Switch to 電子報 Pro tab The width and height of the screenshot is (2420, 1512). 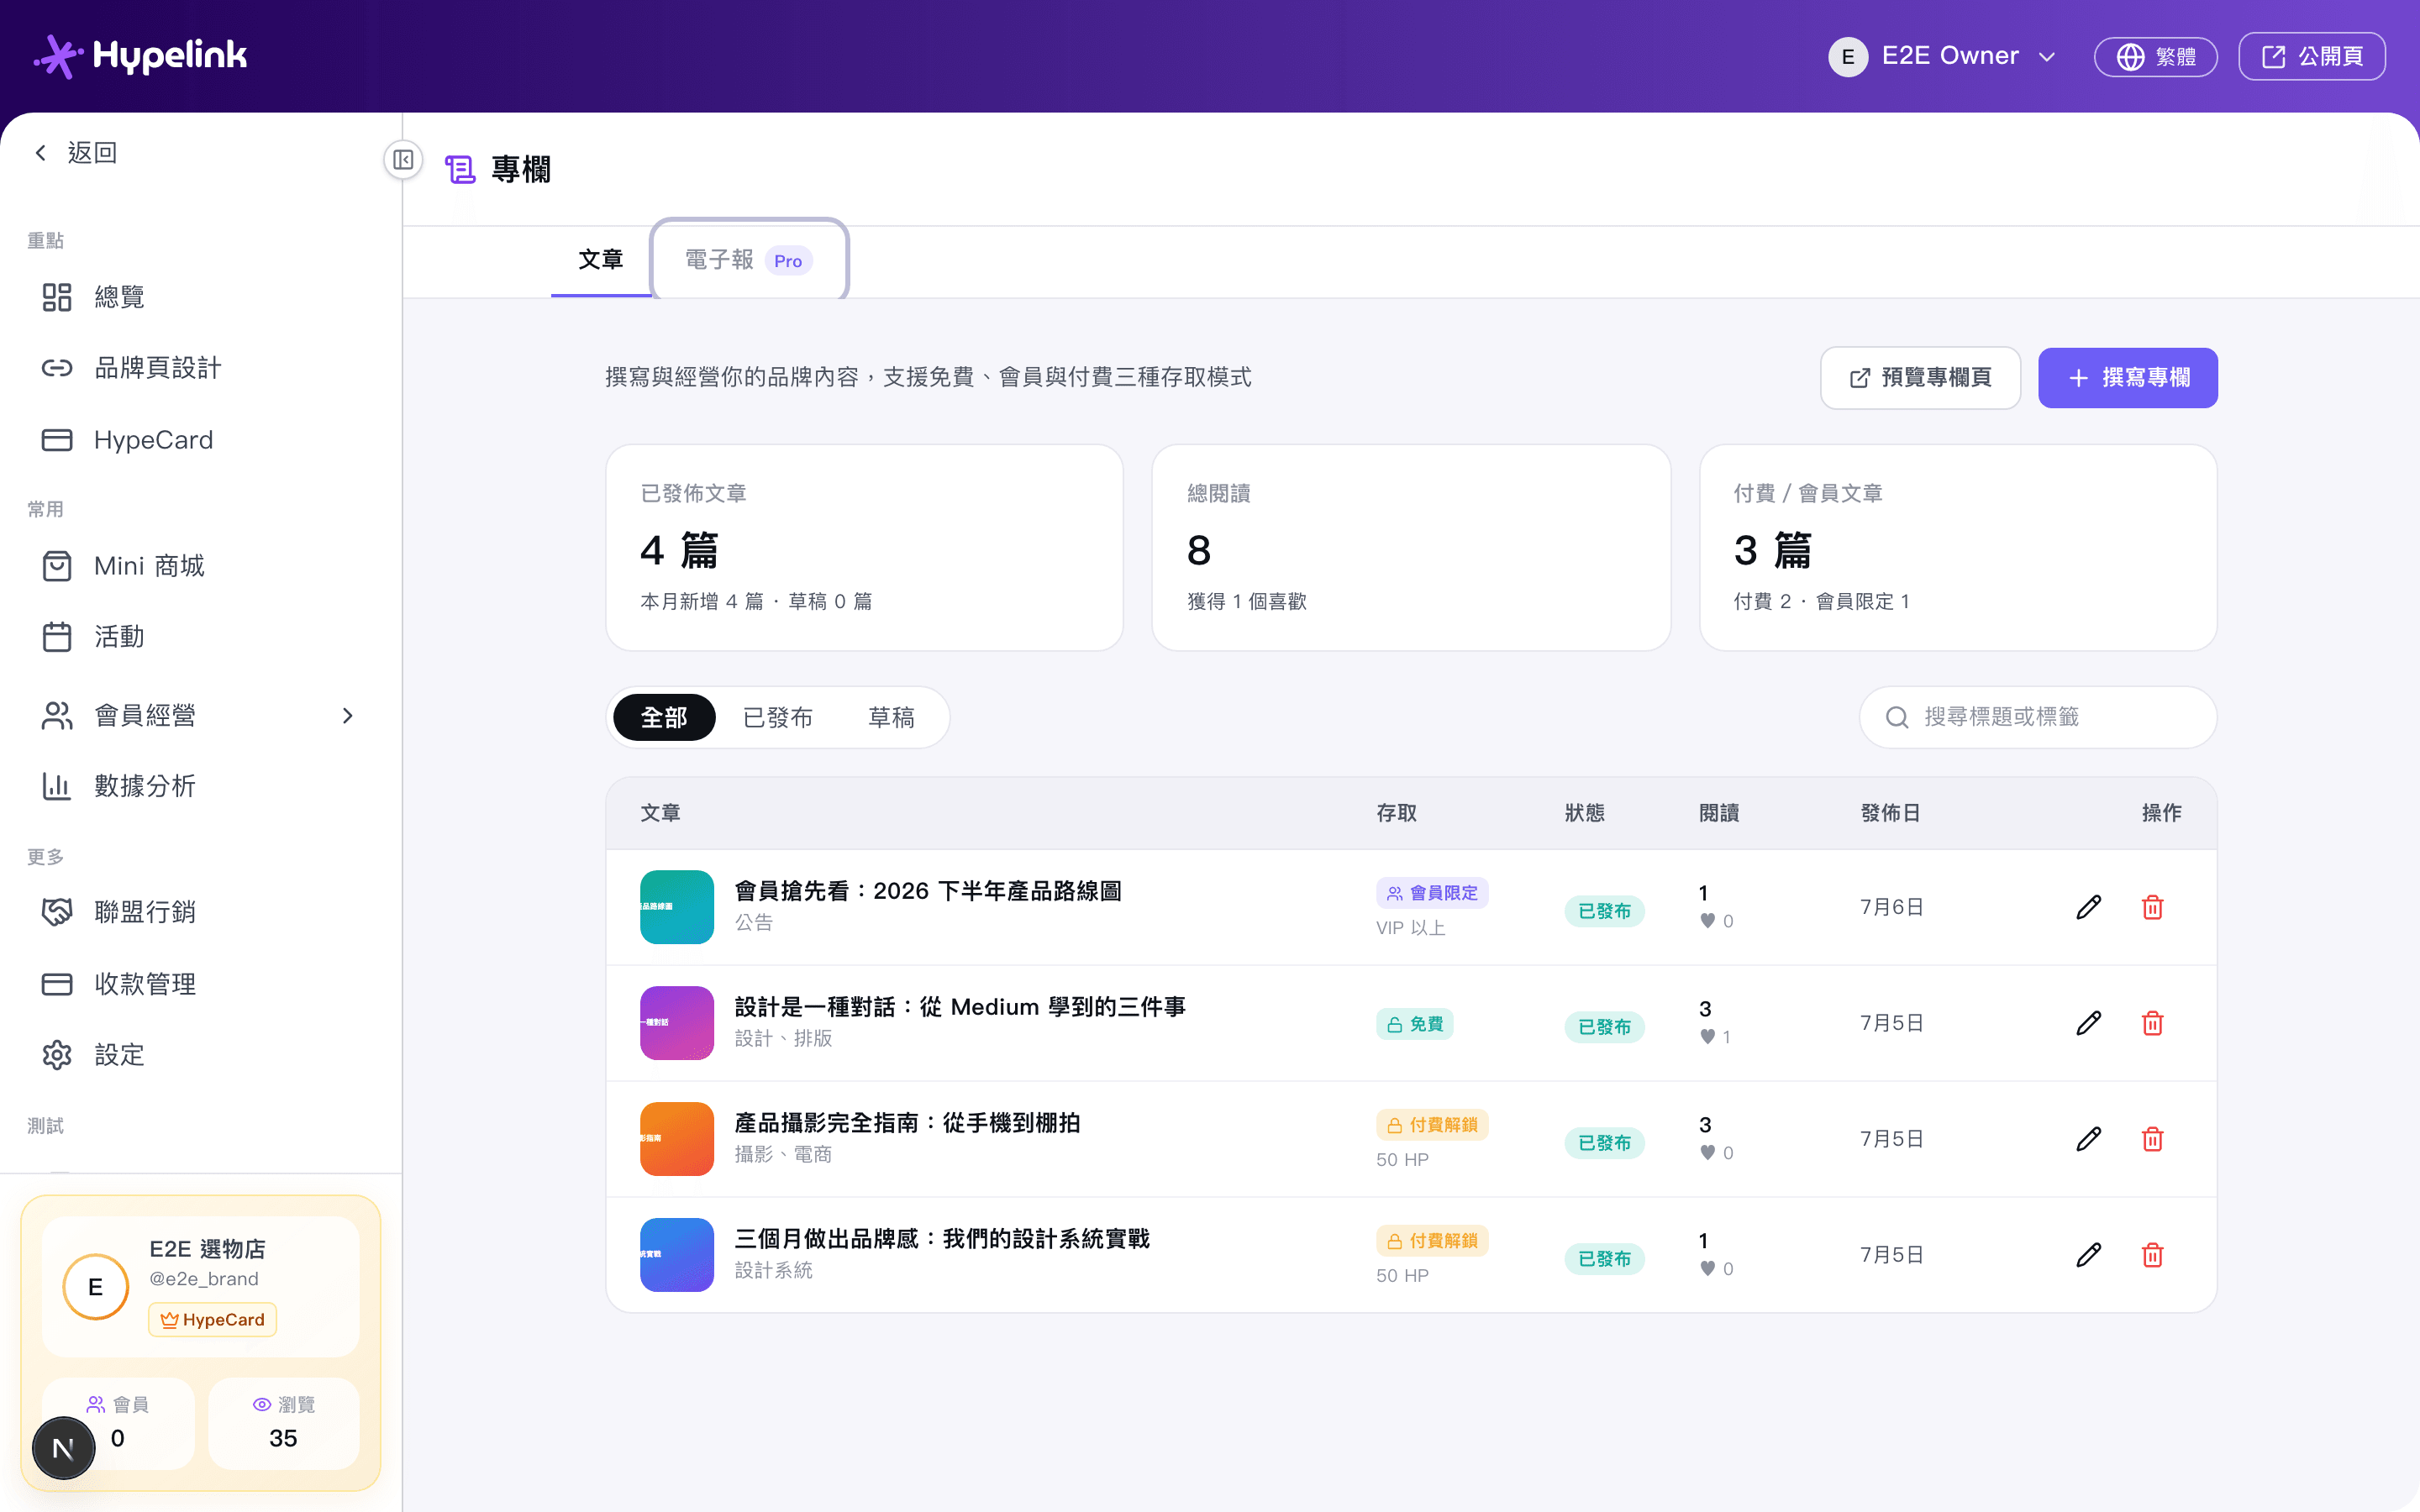[x=749, y=260]
